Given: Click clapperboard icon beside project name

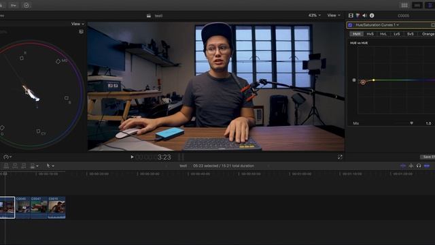Looking at the screenshot, I should point(149,16).
